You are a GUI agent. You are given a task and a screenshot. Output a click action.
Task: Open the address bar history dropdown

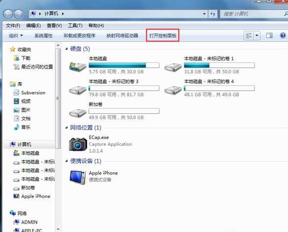204,14
